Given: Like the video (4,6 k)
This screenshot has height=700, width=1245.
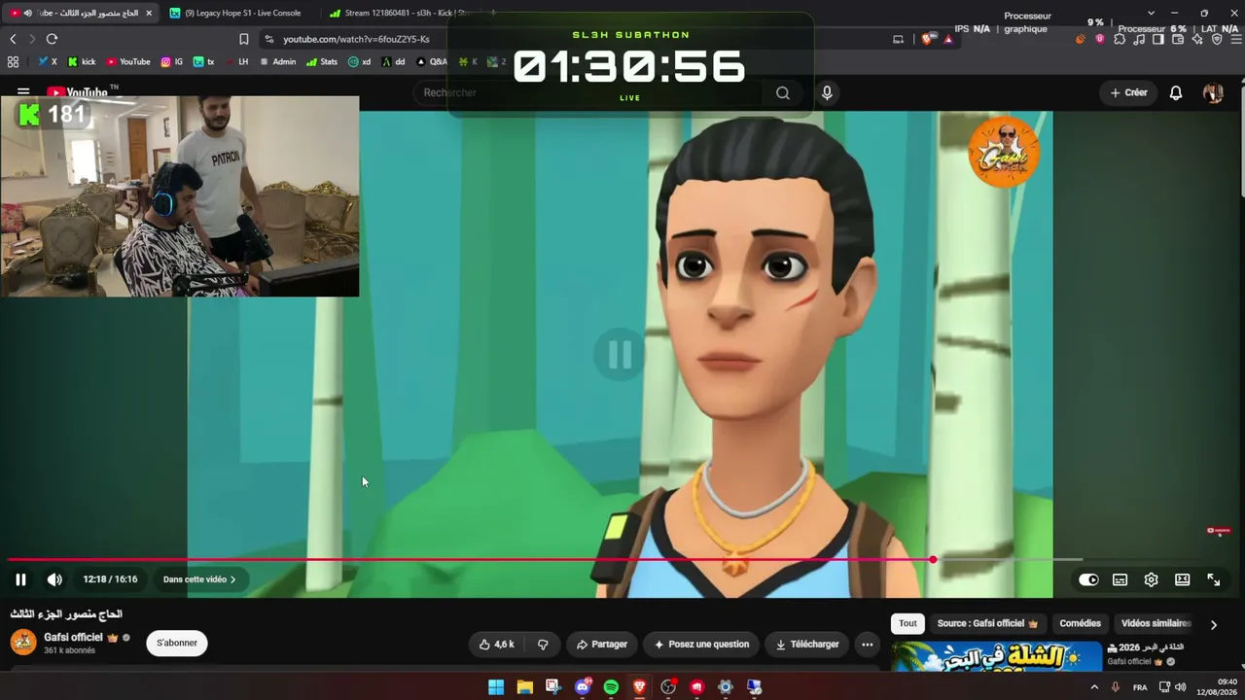Looking at the screenshot, I should pos(496,644).
